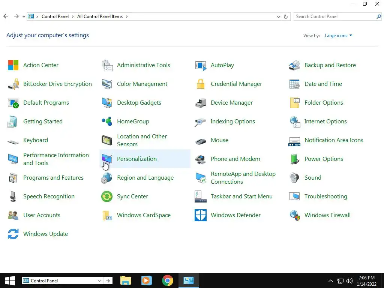Open the Region and Language icon

tap(107, 178)
